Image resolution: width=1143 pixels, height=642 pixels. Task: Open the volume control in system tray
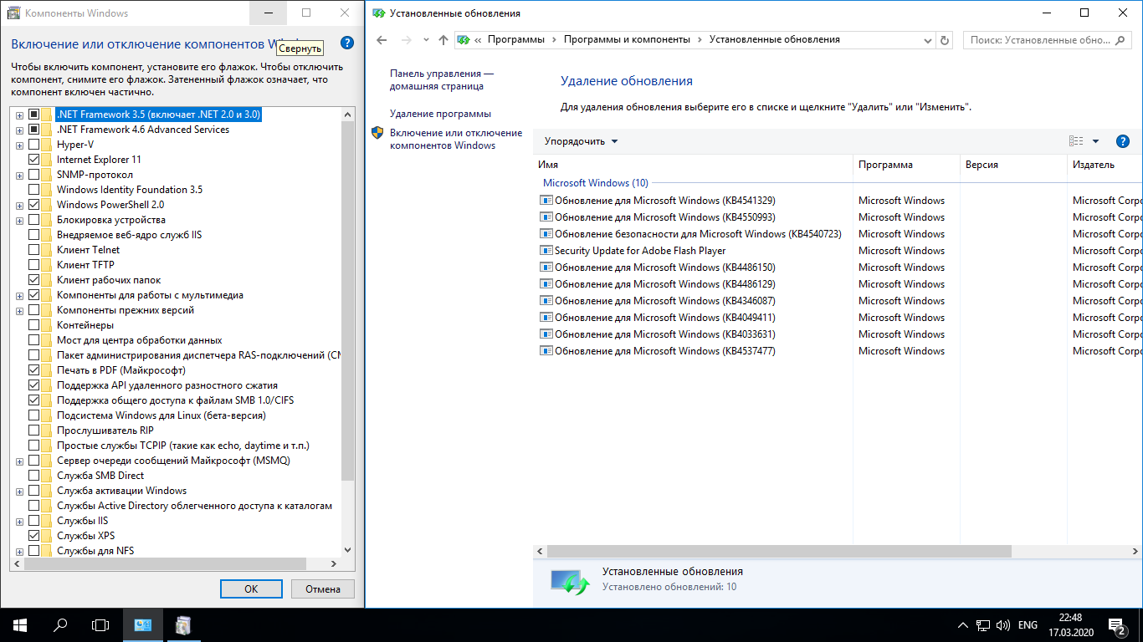click(1003, 625)
